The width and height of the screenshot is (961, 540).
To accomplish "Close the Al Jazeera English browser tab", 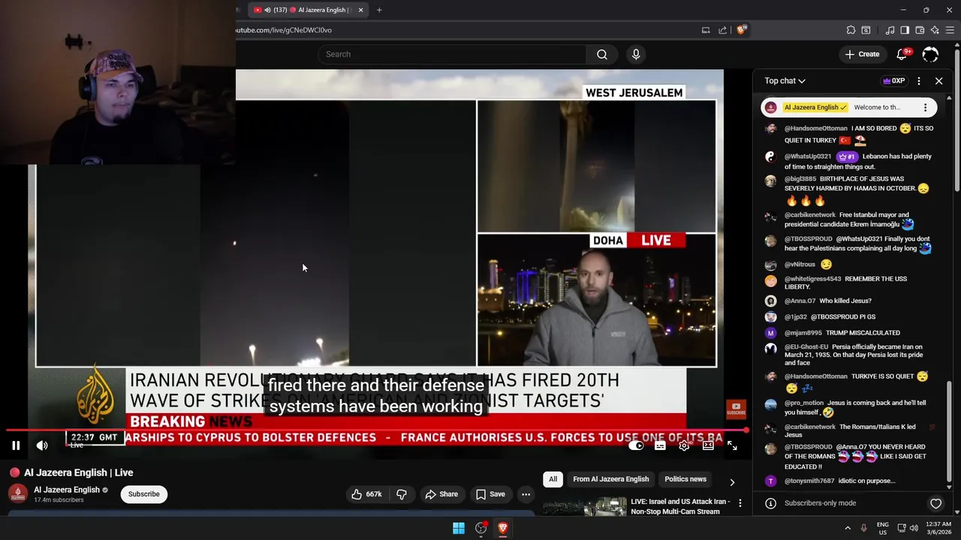I will [x=360, y=10].
